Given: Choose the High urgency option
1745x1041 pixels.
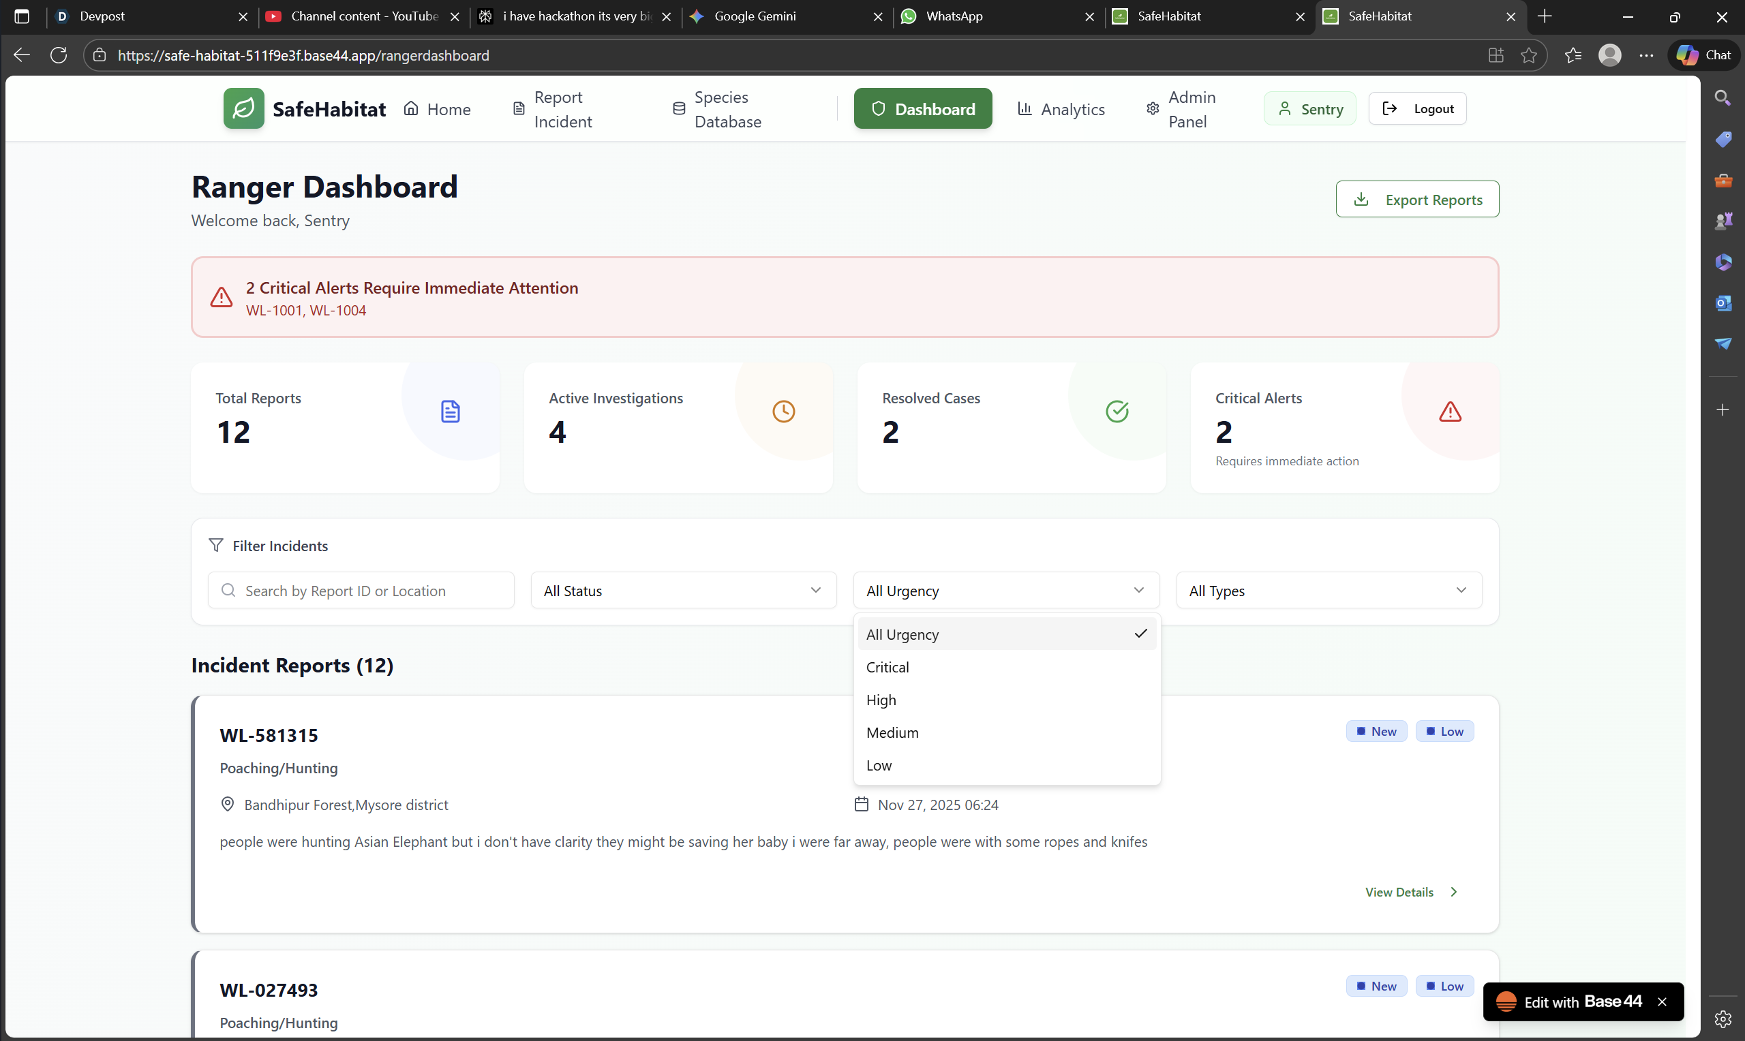Looking at the screenshot, I should [881, 700].
